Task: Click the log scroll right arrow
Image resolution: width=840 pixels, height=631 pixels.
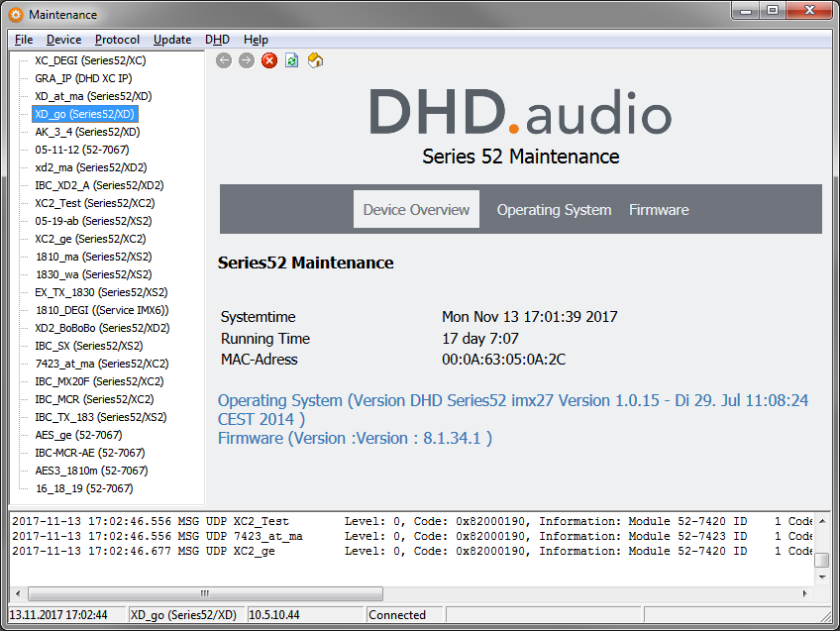Action: [x=804, y=593]
